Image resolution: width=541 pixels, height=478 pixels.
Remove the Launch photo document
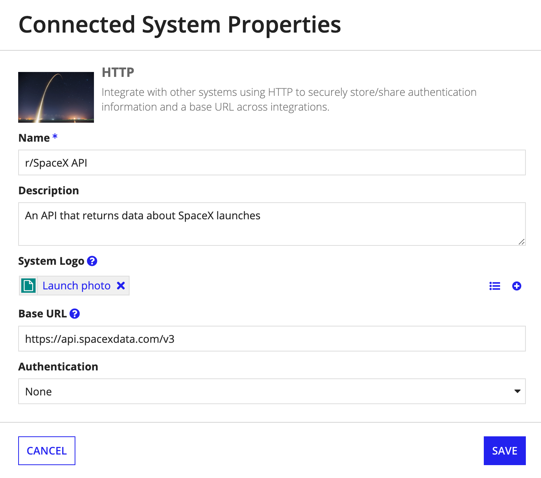click(x=121, y=286)
